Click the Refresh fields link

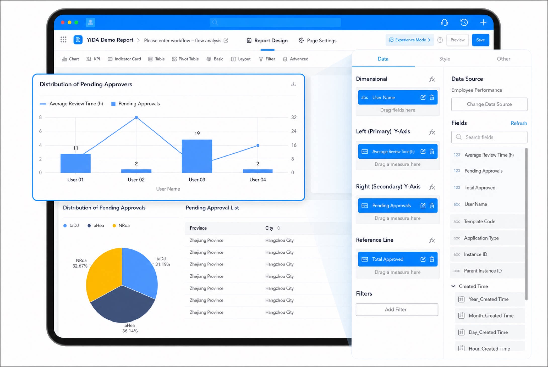(x=519, y=123)
